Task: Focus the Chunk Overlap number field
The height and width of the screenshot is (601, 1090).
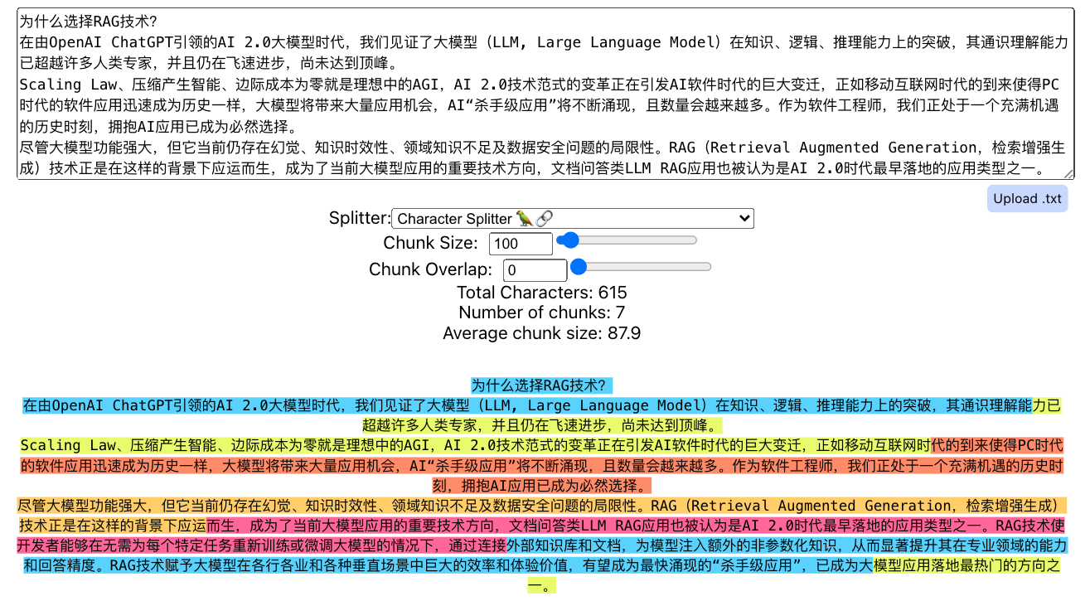Action: coord(535,270)
